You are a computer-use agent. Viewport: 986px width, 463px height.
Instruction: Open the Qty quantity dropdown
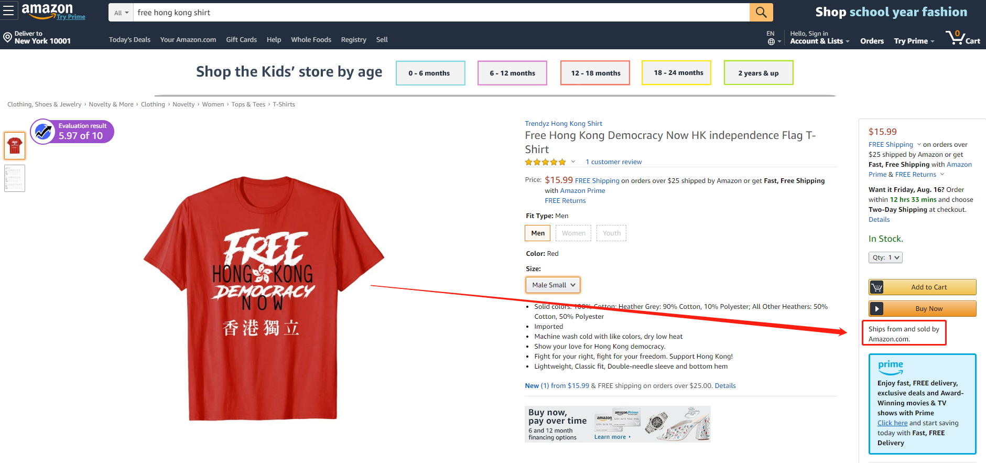pos(885,257)
